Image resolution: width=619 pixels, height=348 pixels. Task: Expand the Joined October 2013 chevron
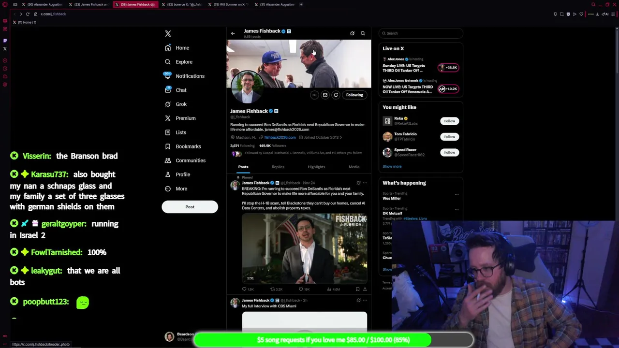pos(341,137)
